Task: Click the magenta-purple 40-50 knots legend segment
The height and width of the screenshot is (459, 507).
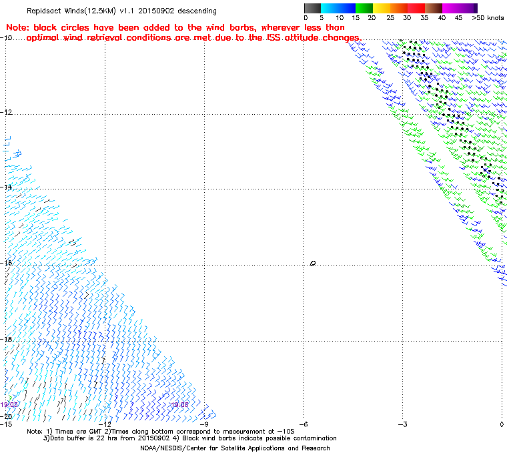Action: [x=460, y=8]
